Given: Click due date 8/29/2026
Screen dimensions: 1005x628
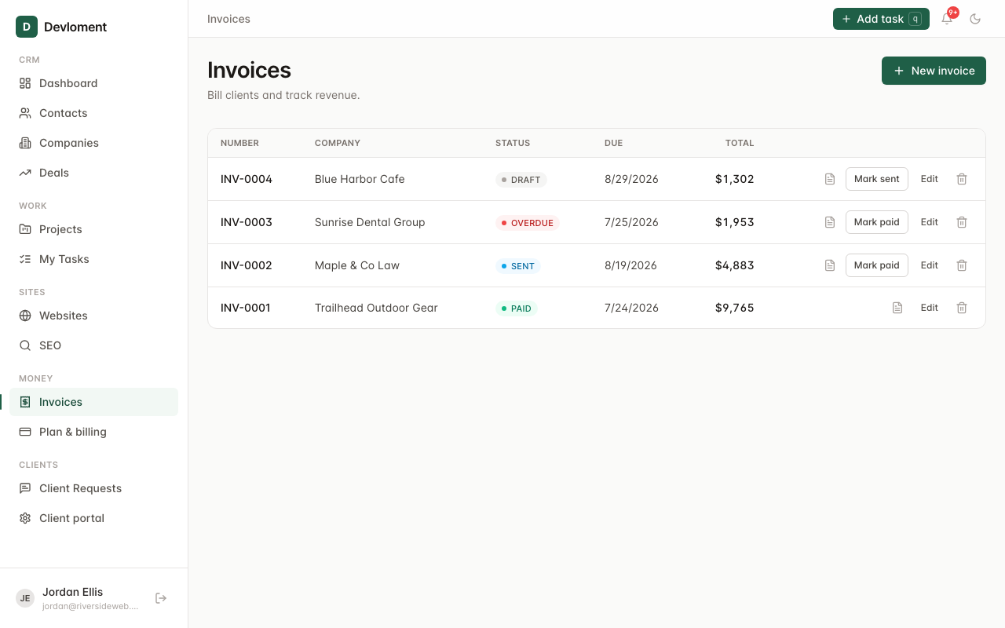Looking at the screenshot, I should click(x=631, y=179).
